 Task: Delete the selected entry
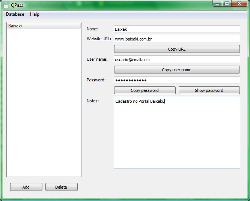coord(61,187)
